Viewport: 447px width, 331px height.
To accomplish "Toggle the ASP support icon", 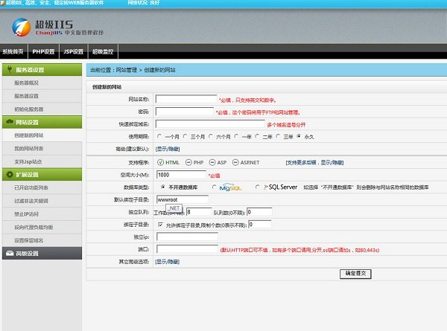I will pos(212,162).
